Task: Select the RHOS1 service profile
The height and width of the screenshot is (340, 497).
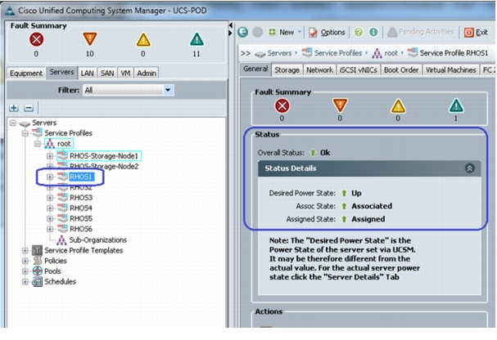Action: tap(81, 177)
